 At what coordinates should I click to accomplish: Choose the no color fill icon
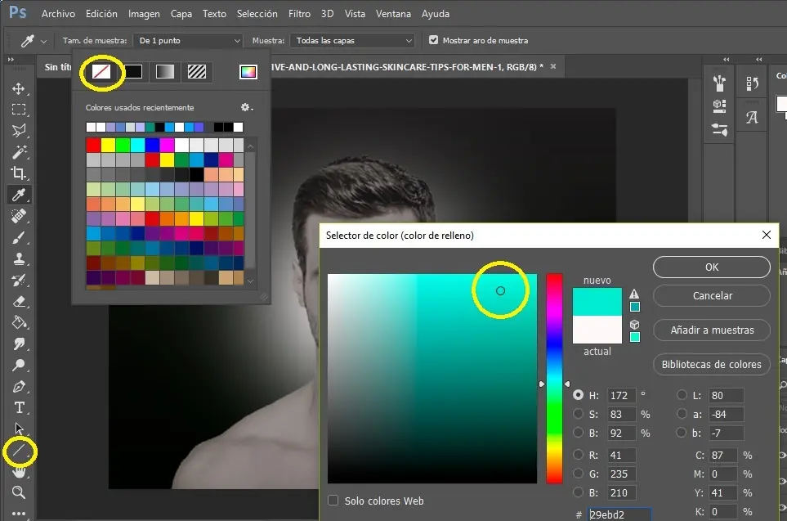pos(101,72)
